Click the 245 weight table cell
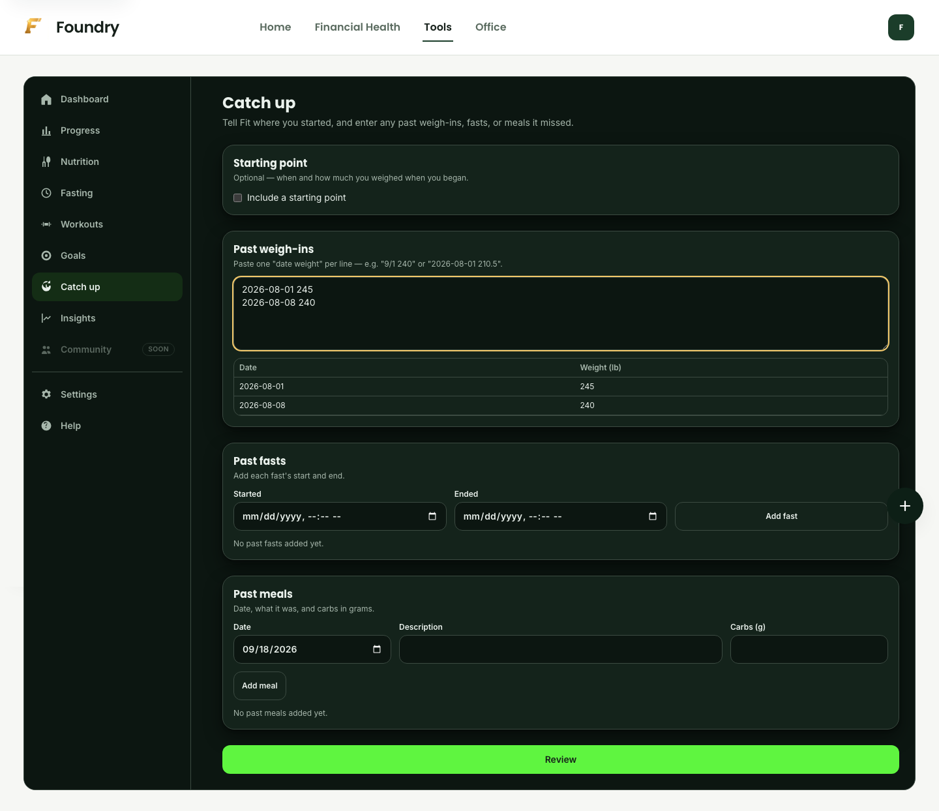 731,387
